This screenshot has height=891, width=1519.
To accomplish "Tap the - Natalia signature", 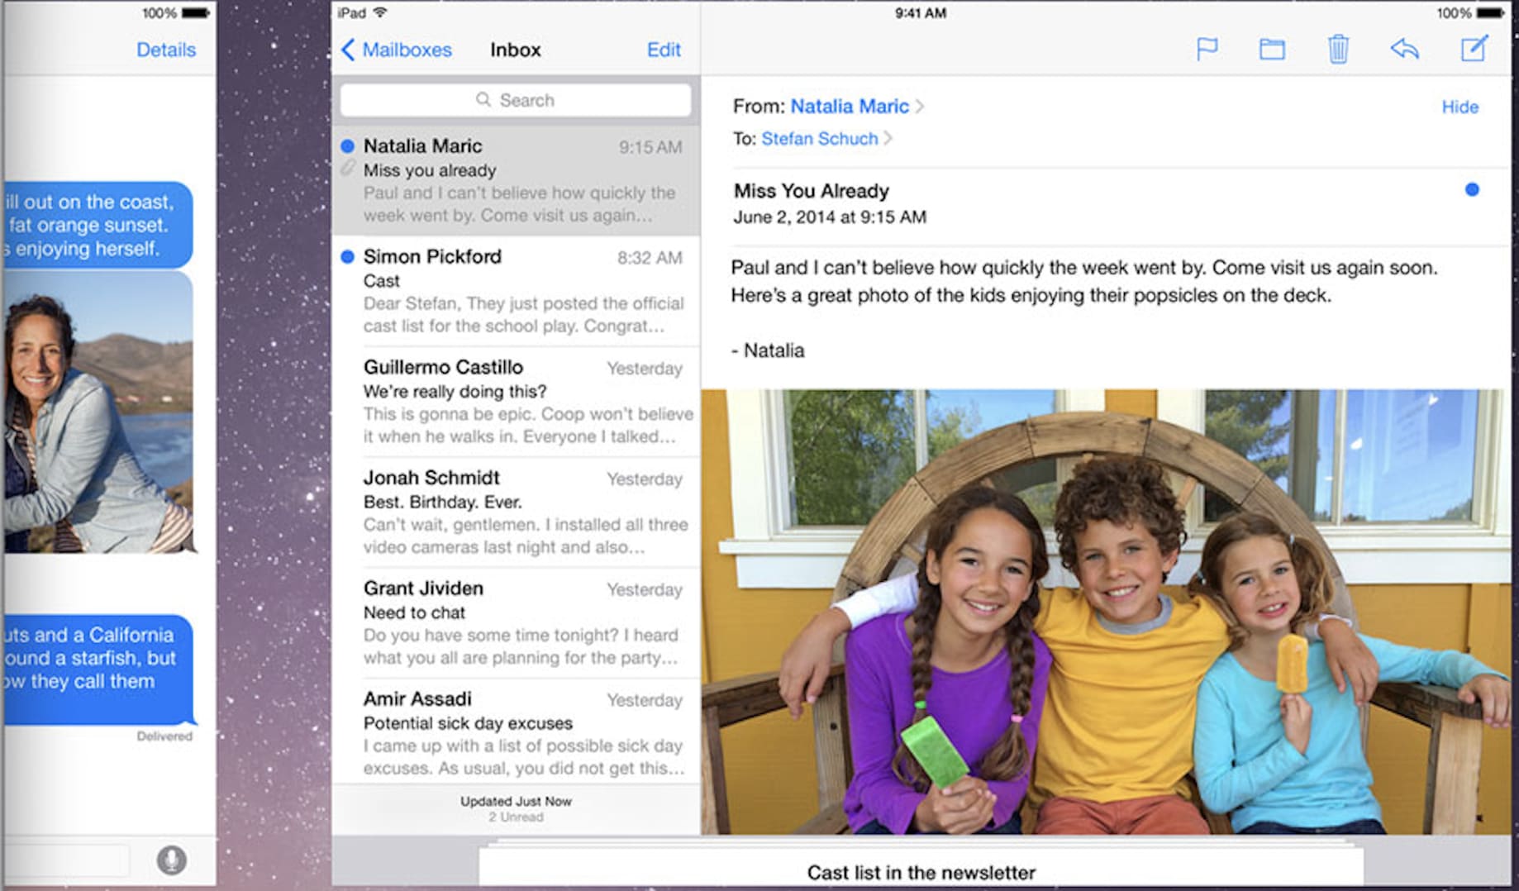I will coord(768,350).
